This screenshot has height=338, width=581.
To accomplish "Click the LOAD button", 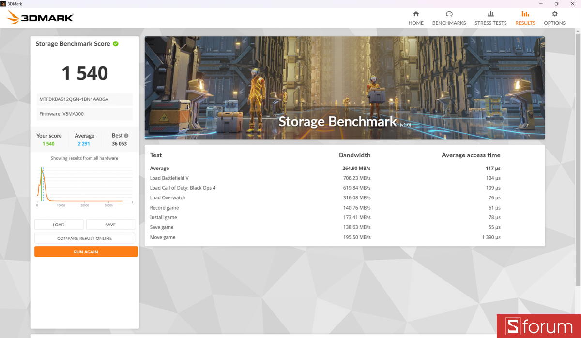I will click(x=59, y=225).
